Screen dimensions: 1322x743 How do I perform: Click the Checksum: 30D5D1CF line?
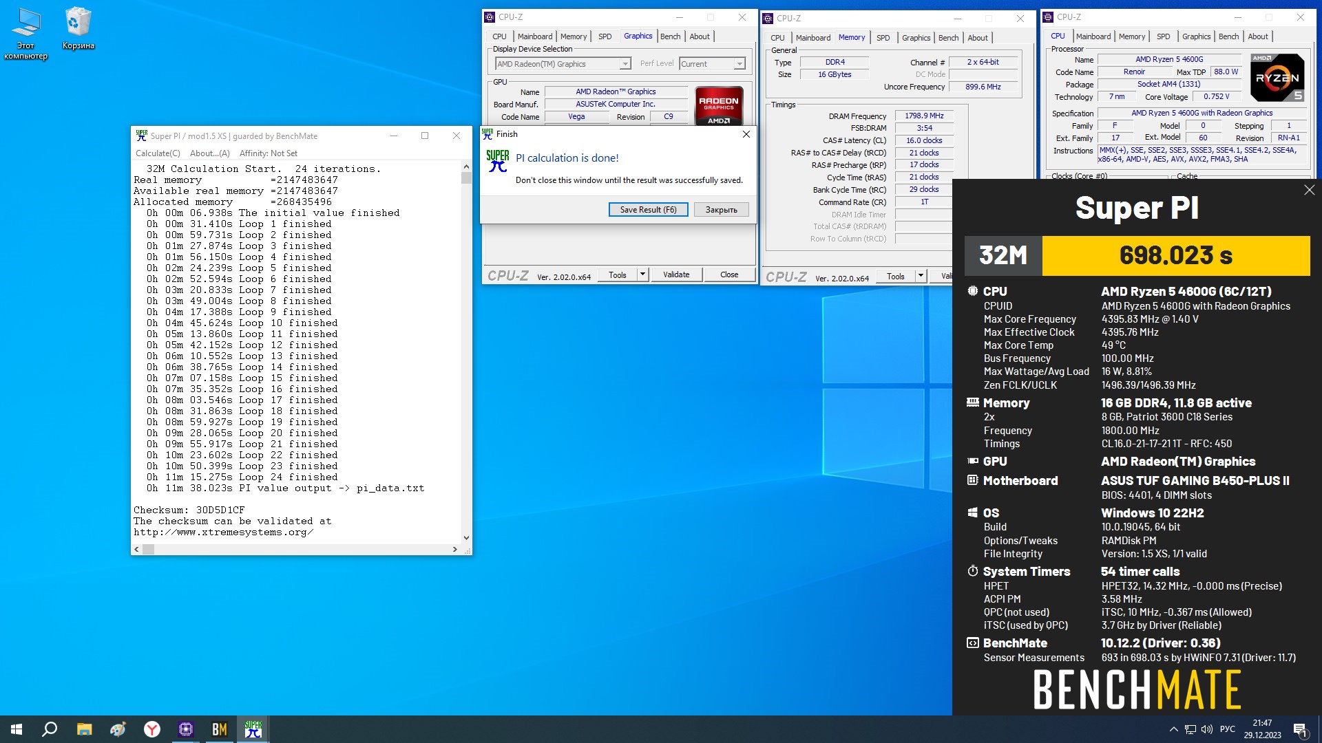(189, 510)
